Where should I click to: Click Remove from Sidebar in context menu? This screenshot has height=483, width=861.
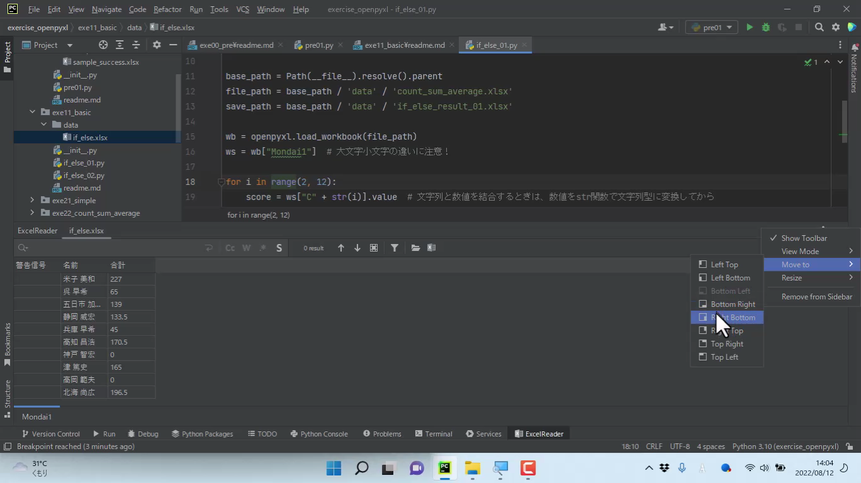[816, 297]
